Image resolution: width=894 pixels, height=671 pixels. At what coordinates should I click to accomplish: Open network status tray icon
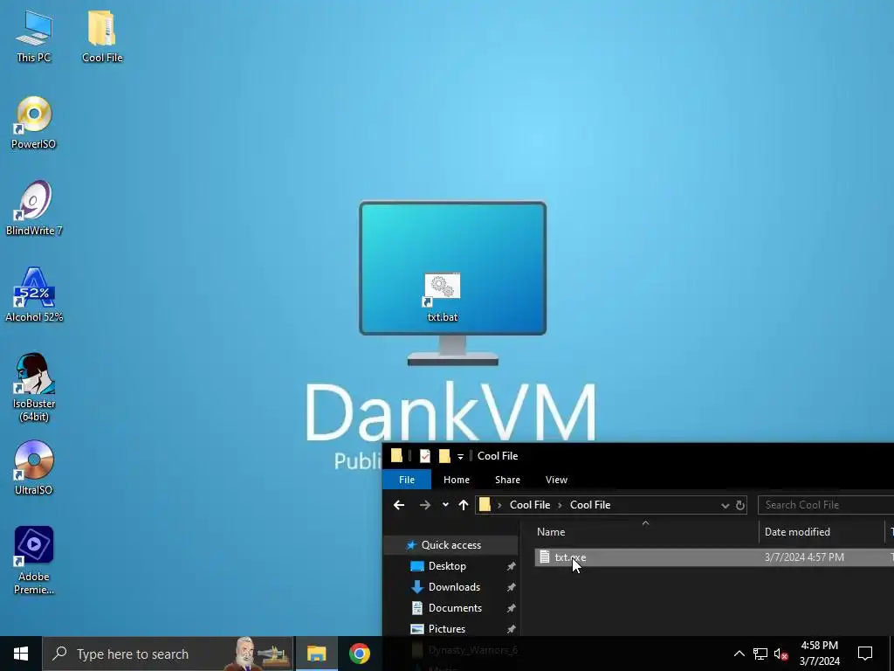[x=760, y=654]
